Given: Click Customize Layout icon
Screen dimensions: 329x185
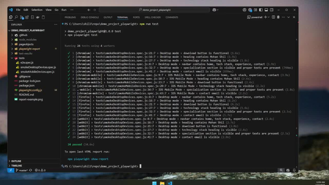Looking at the screenshot, I should tap(255, 10).
